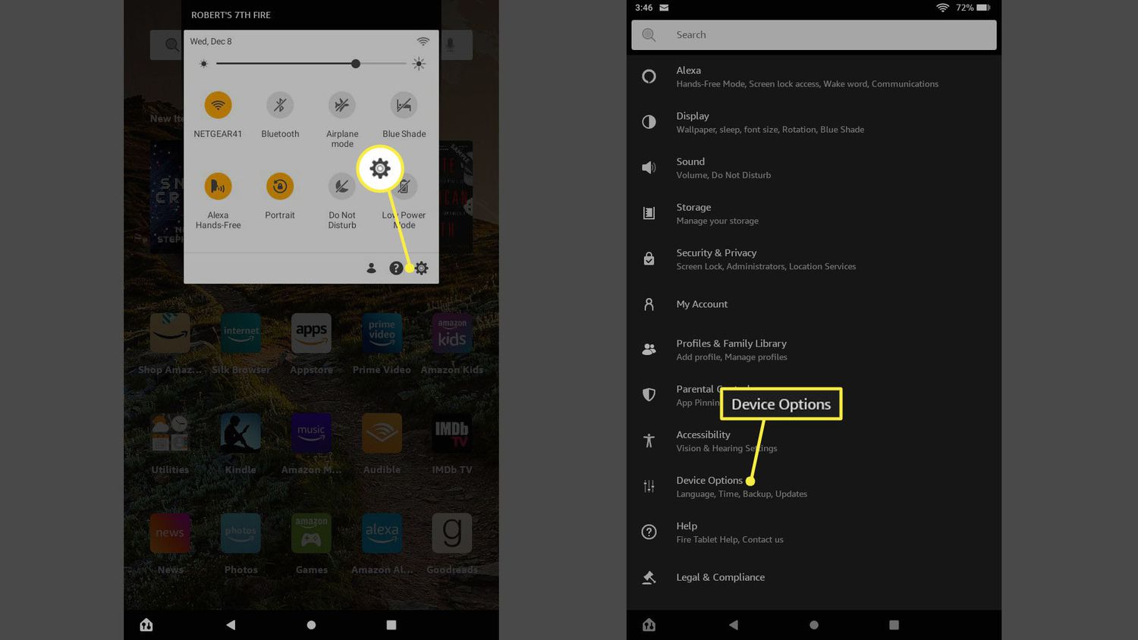The height and width of the screenshot is (640, 1138).
Task: Open Amazon Kids app
Action: (x=452, y=334)
